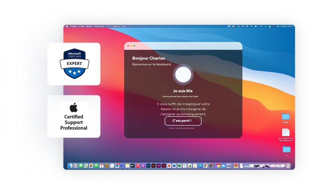The height and width of the screenshot is (190, 314).
Task: Launch Music app from the dock
Action: (x=138, y=166)
